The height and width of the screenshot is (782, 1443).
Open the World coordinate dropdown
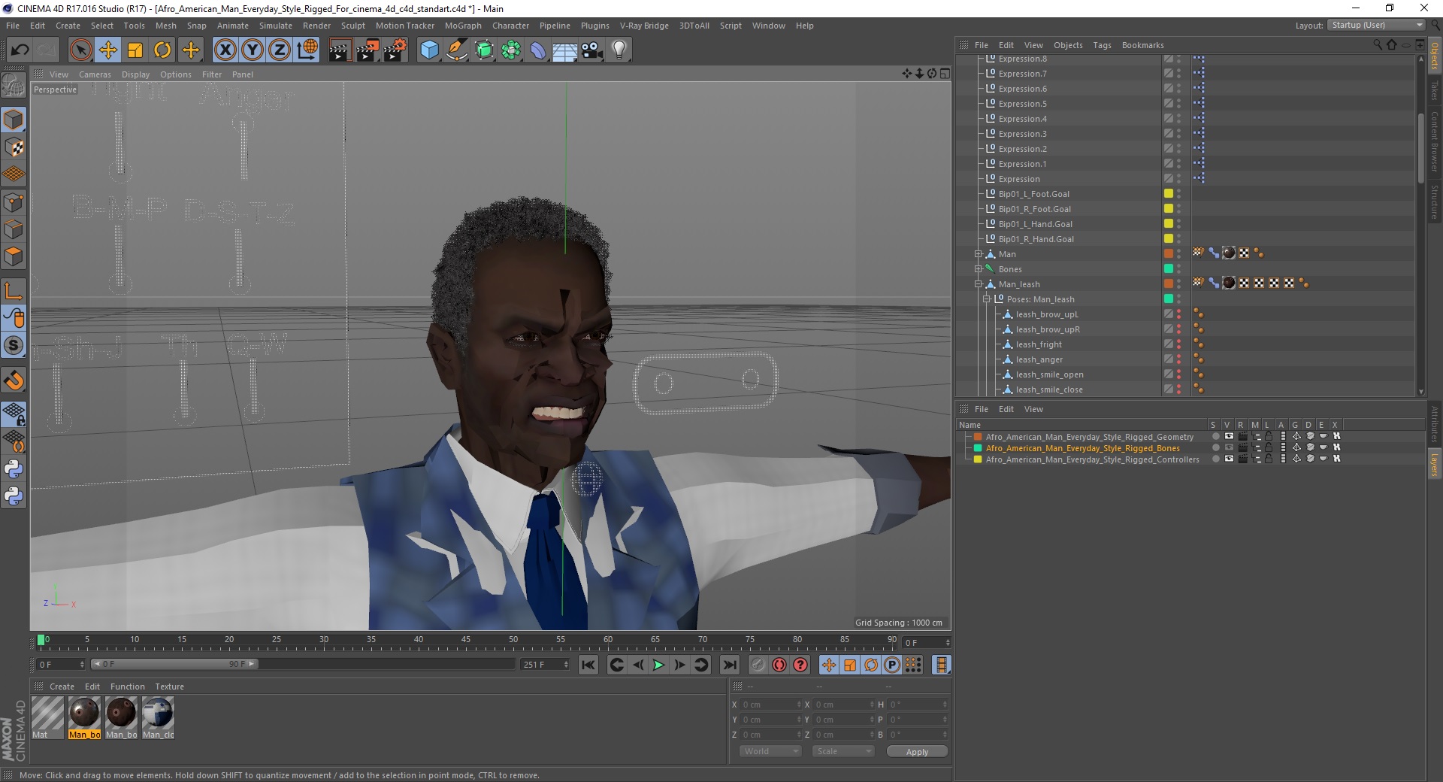(770, 751)
